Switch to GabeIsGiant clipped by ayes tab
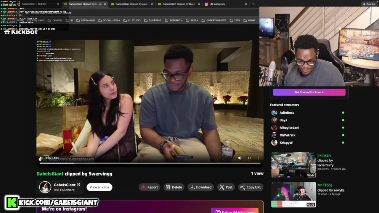This screenshot has width=379, height=213. coord(132,4)
